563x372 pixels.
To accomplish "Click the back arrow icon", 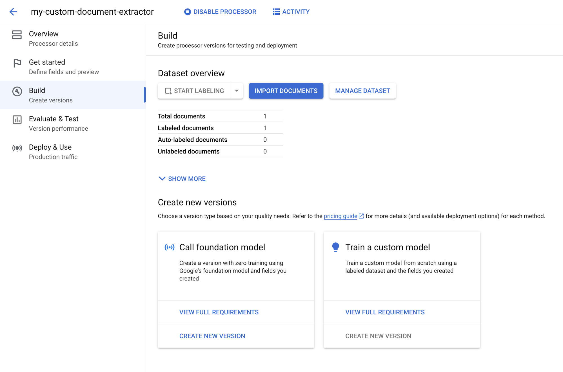I will [13, 12].
